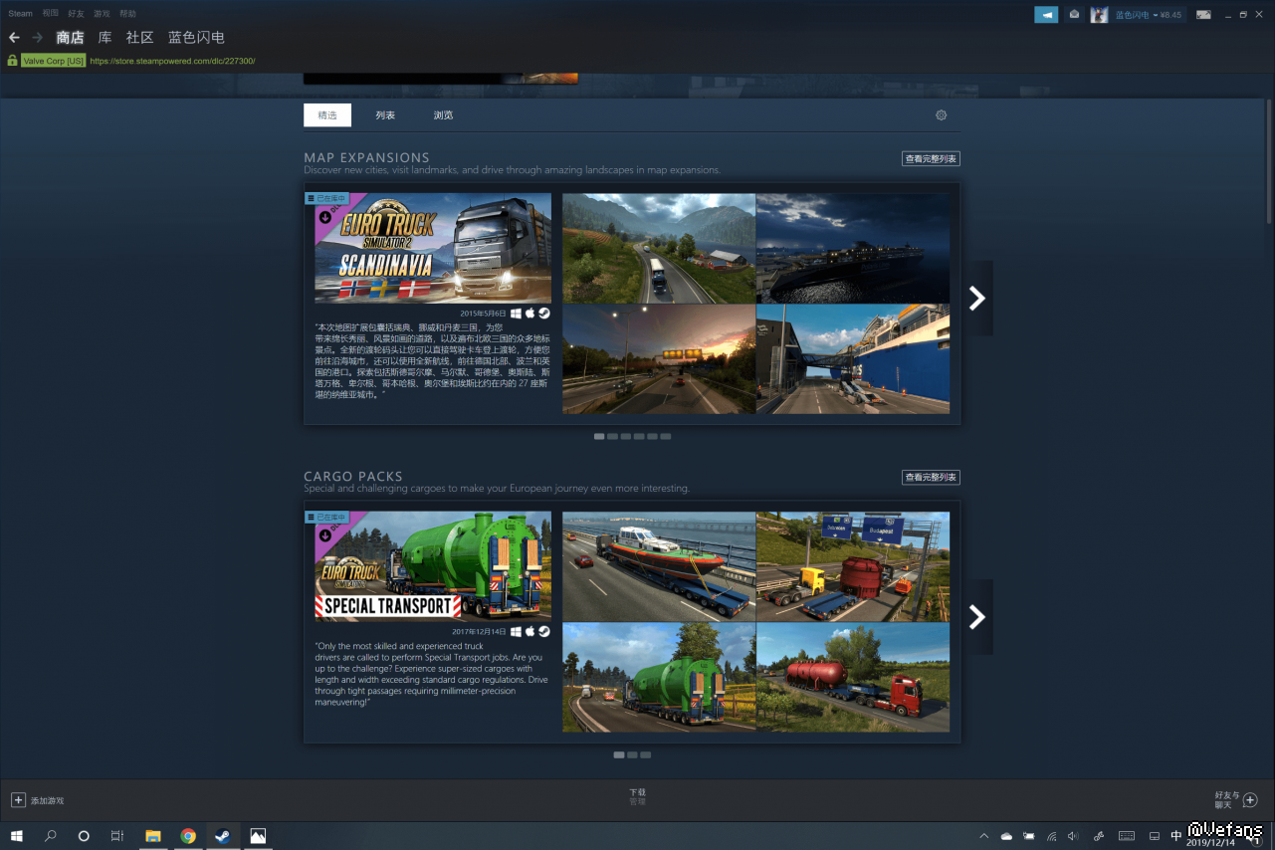This screenshot has width=1275, height=850.
Task: Show next Cargo Packs item
Action: click(x=977, y=617)
